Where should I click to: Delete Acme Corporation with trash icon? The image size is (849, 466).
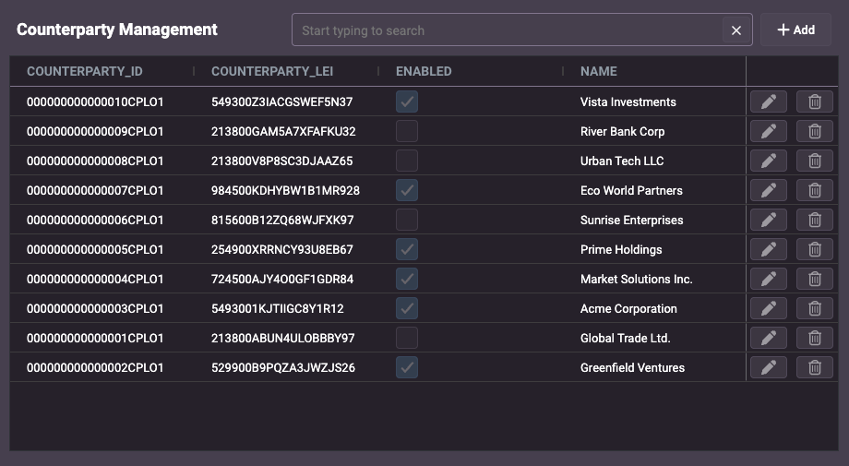click(814, 308)
